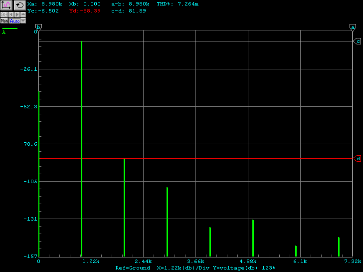Image resolution: width=363 pixels, height=272 pixels.
Task: Switch to Man scaling mode
Action: pos(4,21)
